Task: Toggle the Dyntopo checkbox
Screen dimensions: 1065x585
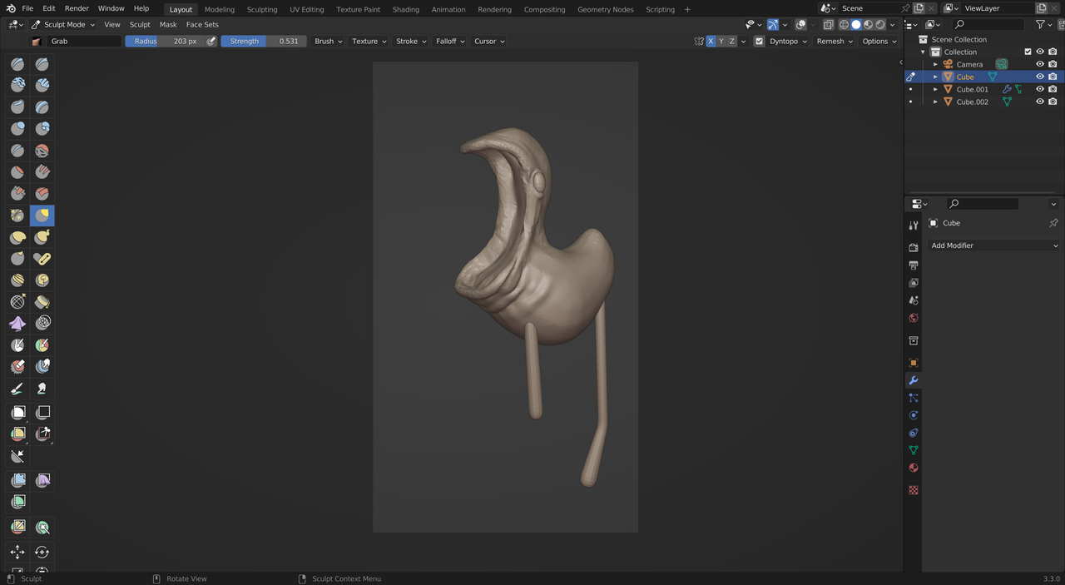Action: (x=759, y=41)
